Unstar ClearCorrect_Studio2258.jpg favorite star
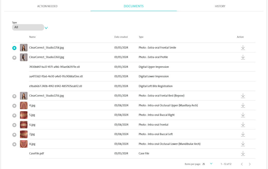 [14, 48]
